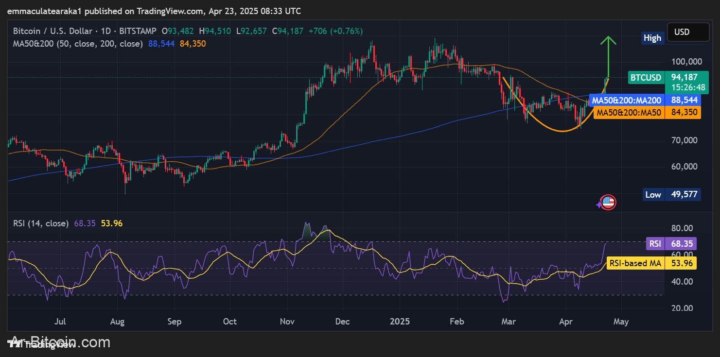Click the Jul label on time axis
The width and height of the screenshot is (720, 357).
61,322
